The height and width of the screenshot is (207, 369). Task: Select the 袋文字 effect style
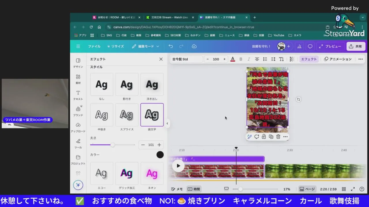tap(152, 115)
